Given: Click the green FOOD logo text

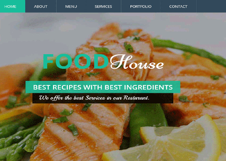Looking at the screenshot, I should coord(76,61).
